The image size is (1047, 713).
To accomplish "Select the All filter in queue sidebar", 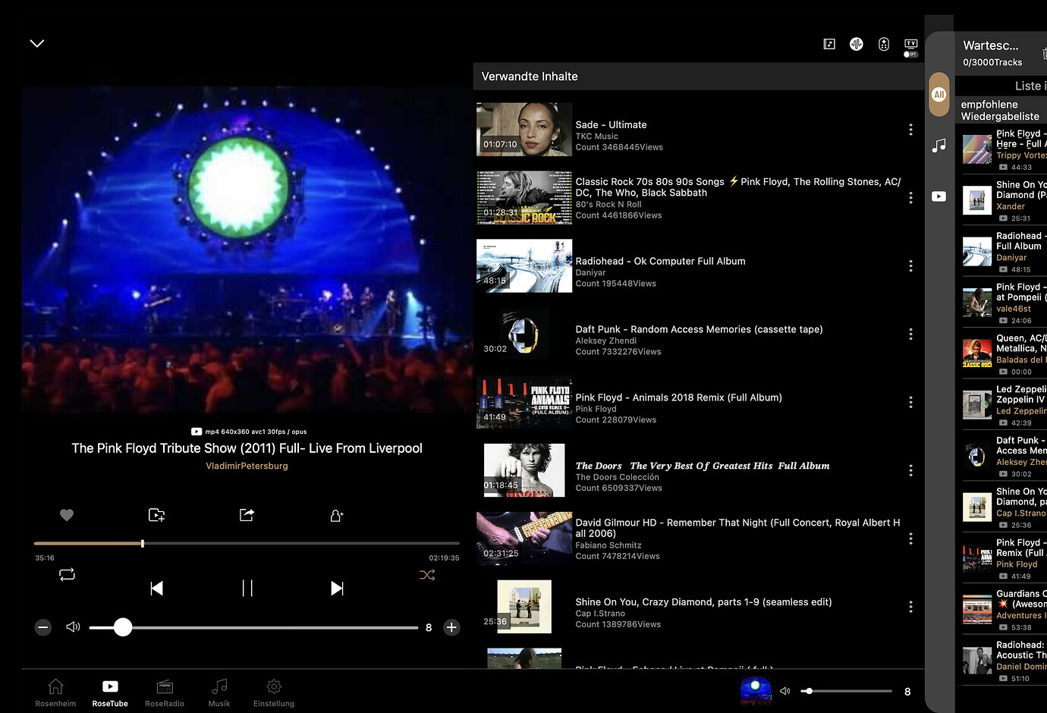I will click(939, 95).
